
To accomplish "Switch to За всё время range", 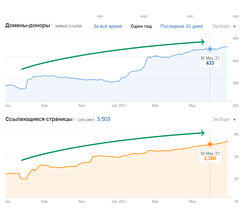I will tap(108, 26).
